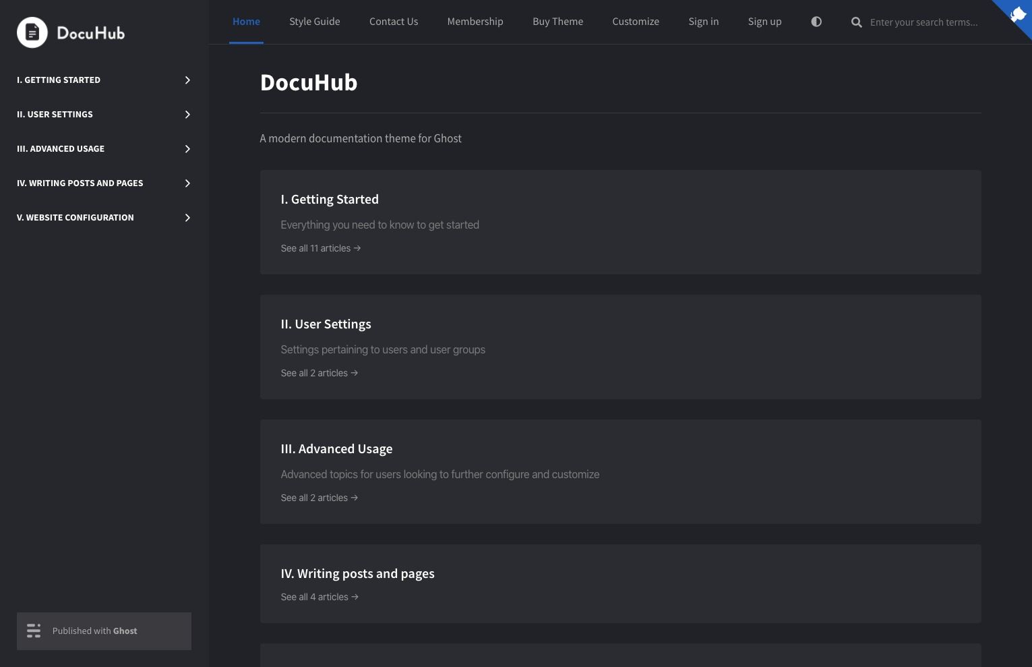Click 'Everything you need to know to get started'
The width and height of the screenshot is (1032, 667).
pyautogui.click(x=380, y=225)
